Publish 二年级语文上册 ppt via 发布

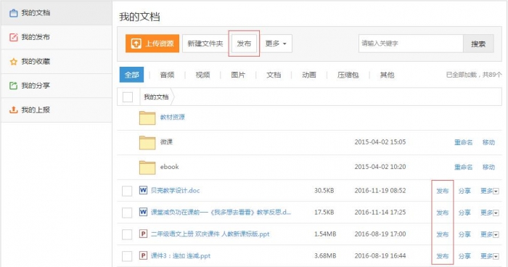[x=443, y=234]
